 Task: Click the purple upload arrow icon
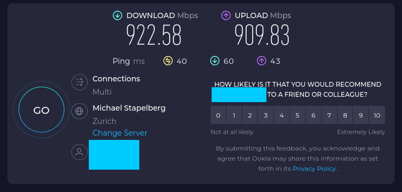[226, 15]
